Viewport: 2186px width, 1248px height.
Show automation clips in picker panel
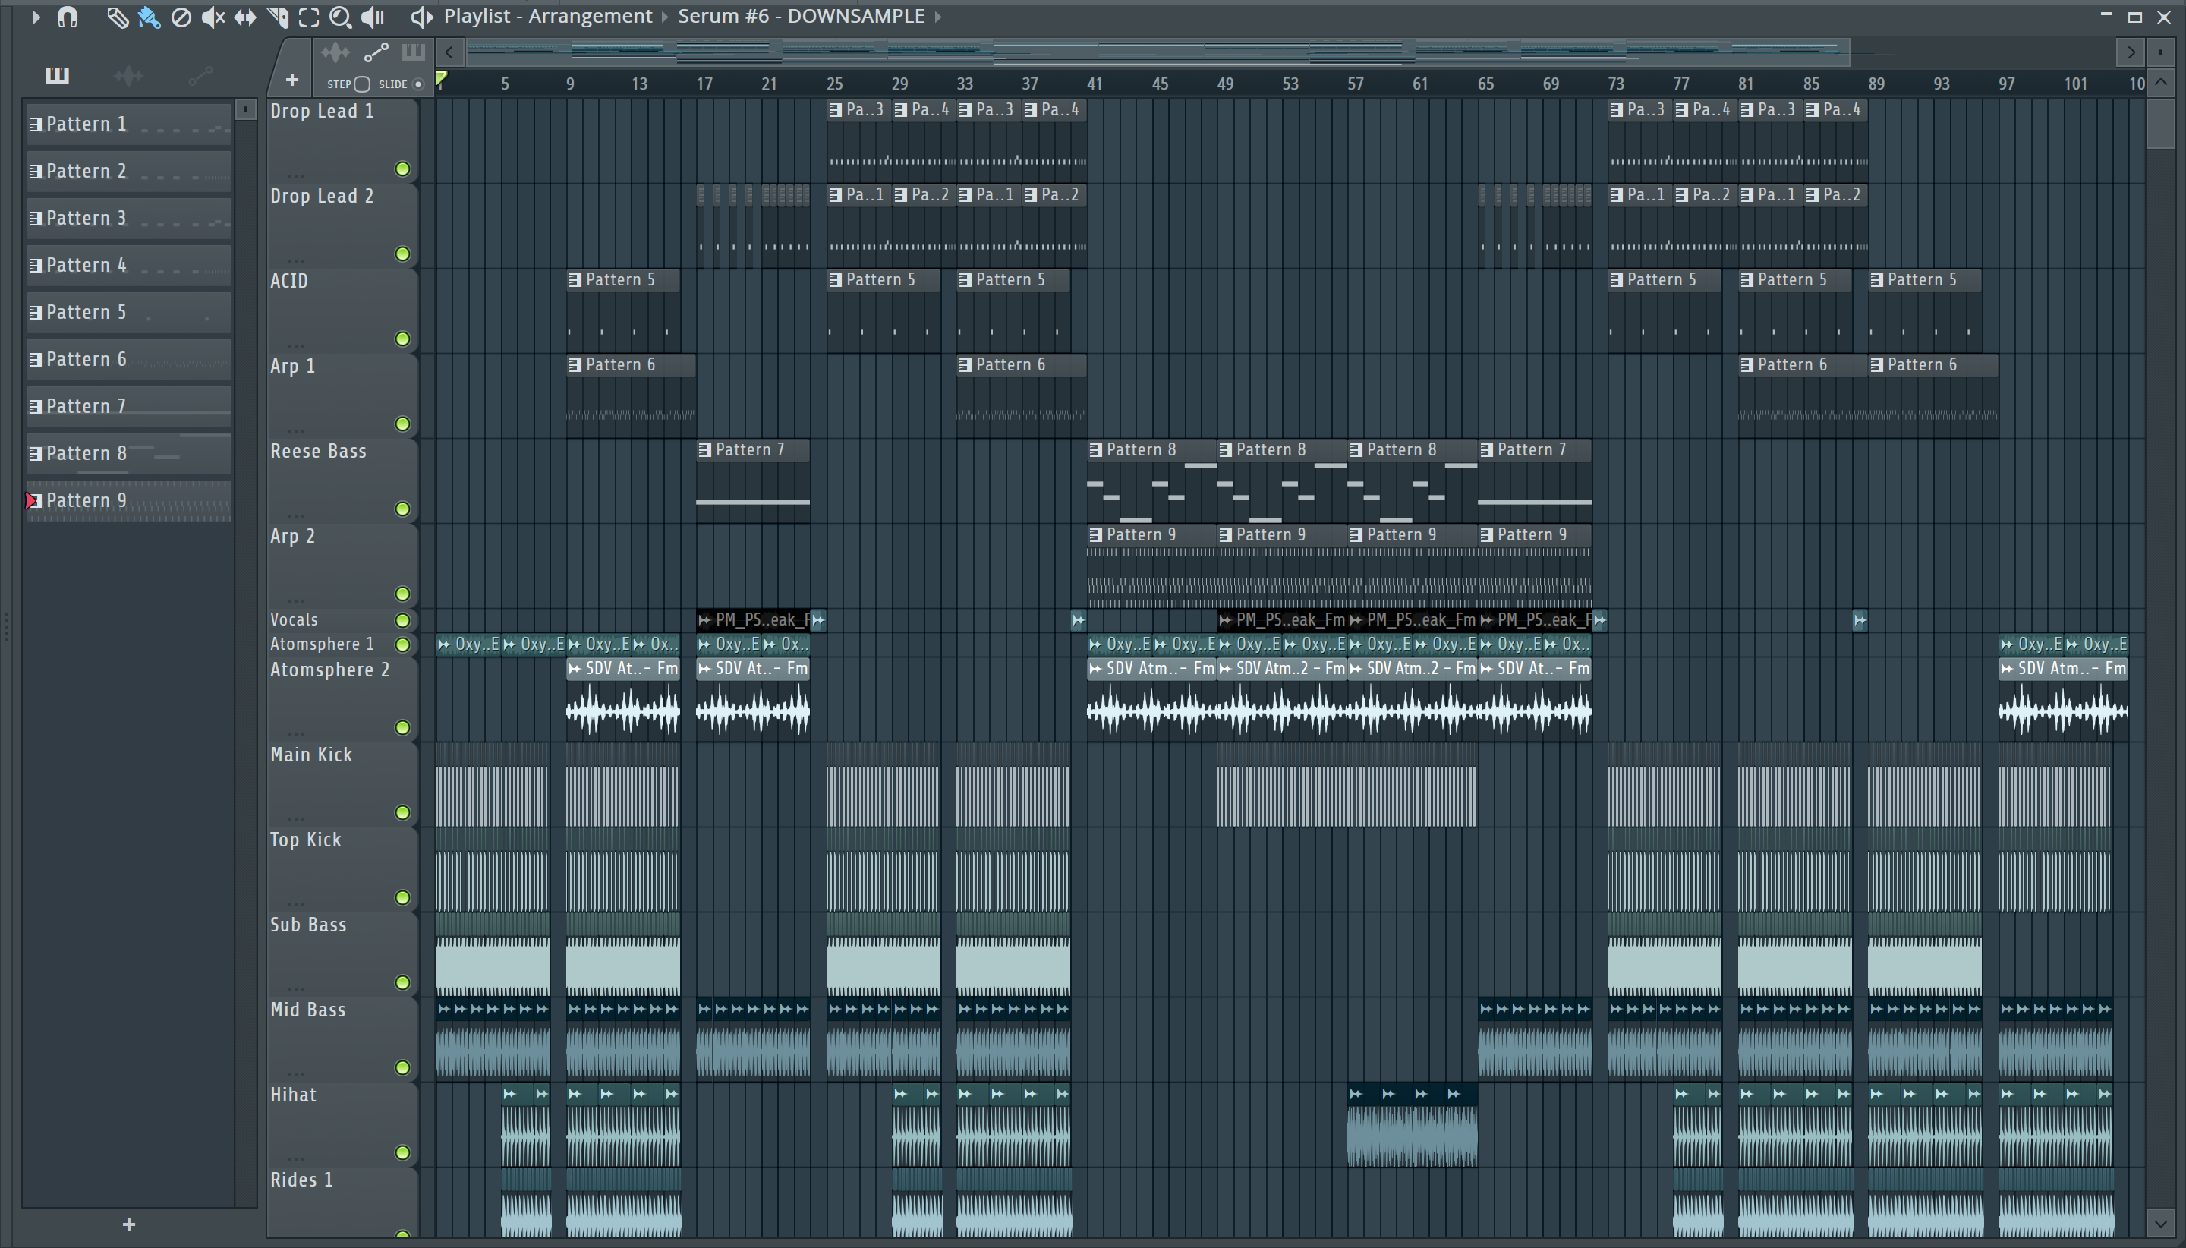[200, 75]
